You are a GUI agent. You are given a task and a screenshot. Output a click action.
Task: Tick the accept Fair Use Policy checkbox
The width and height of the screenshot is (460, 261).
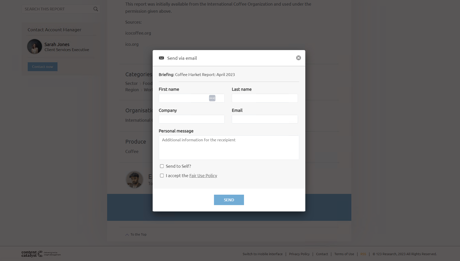tap(162, 176)
